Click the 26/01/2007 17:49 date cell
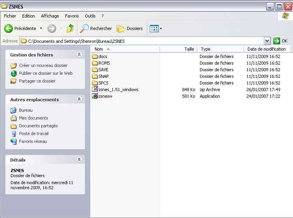The height and width of the screenshot is (218, 293). 263,90
